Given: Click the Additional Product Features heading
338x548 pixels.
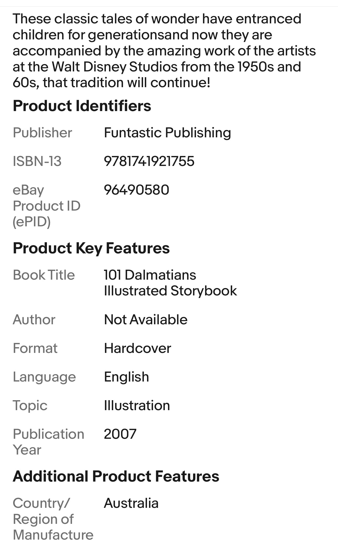Looking at the screenshot, I should (x=116, y=476).
